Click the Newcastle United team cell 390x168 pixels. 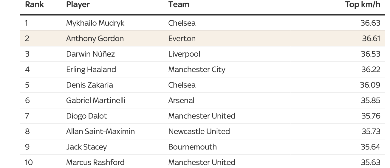coord(199,131)
